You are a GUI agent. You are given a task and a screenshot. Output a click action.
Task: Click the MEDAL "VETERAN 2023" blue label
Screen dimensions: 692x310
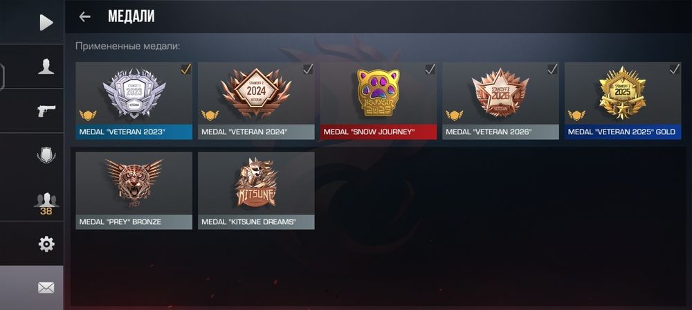pos(122,132)
